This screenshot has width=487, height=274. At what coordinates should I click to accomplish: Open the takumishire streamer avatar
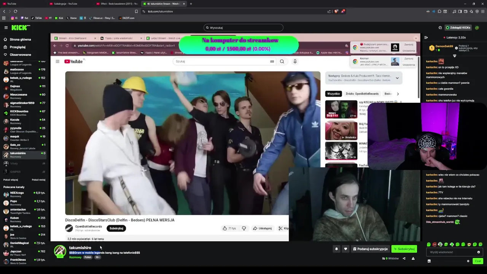point(60,251)
